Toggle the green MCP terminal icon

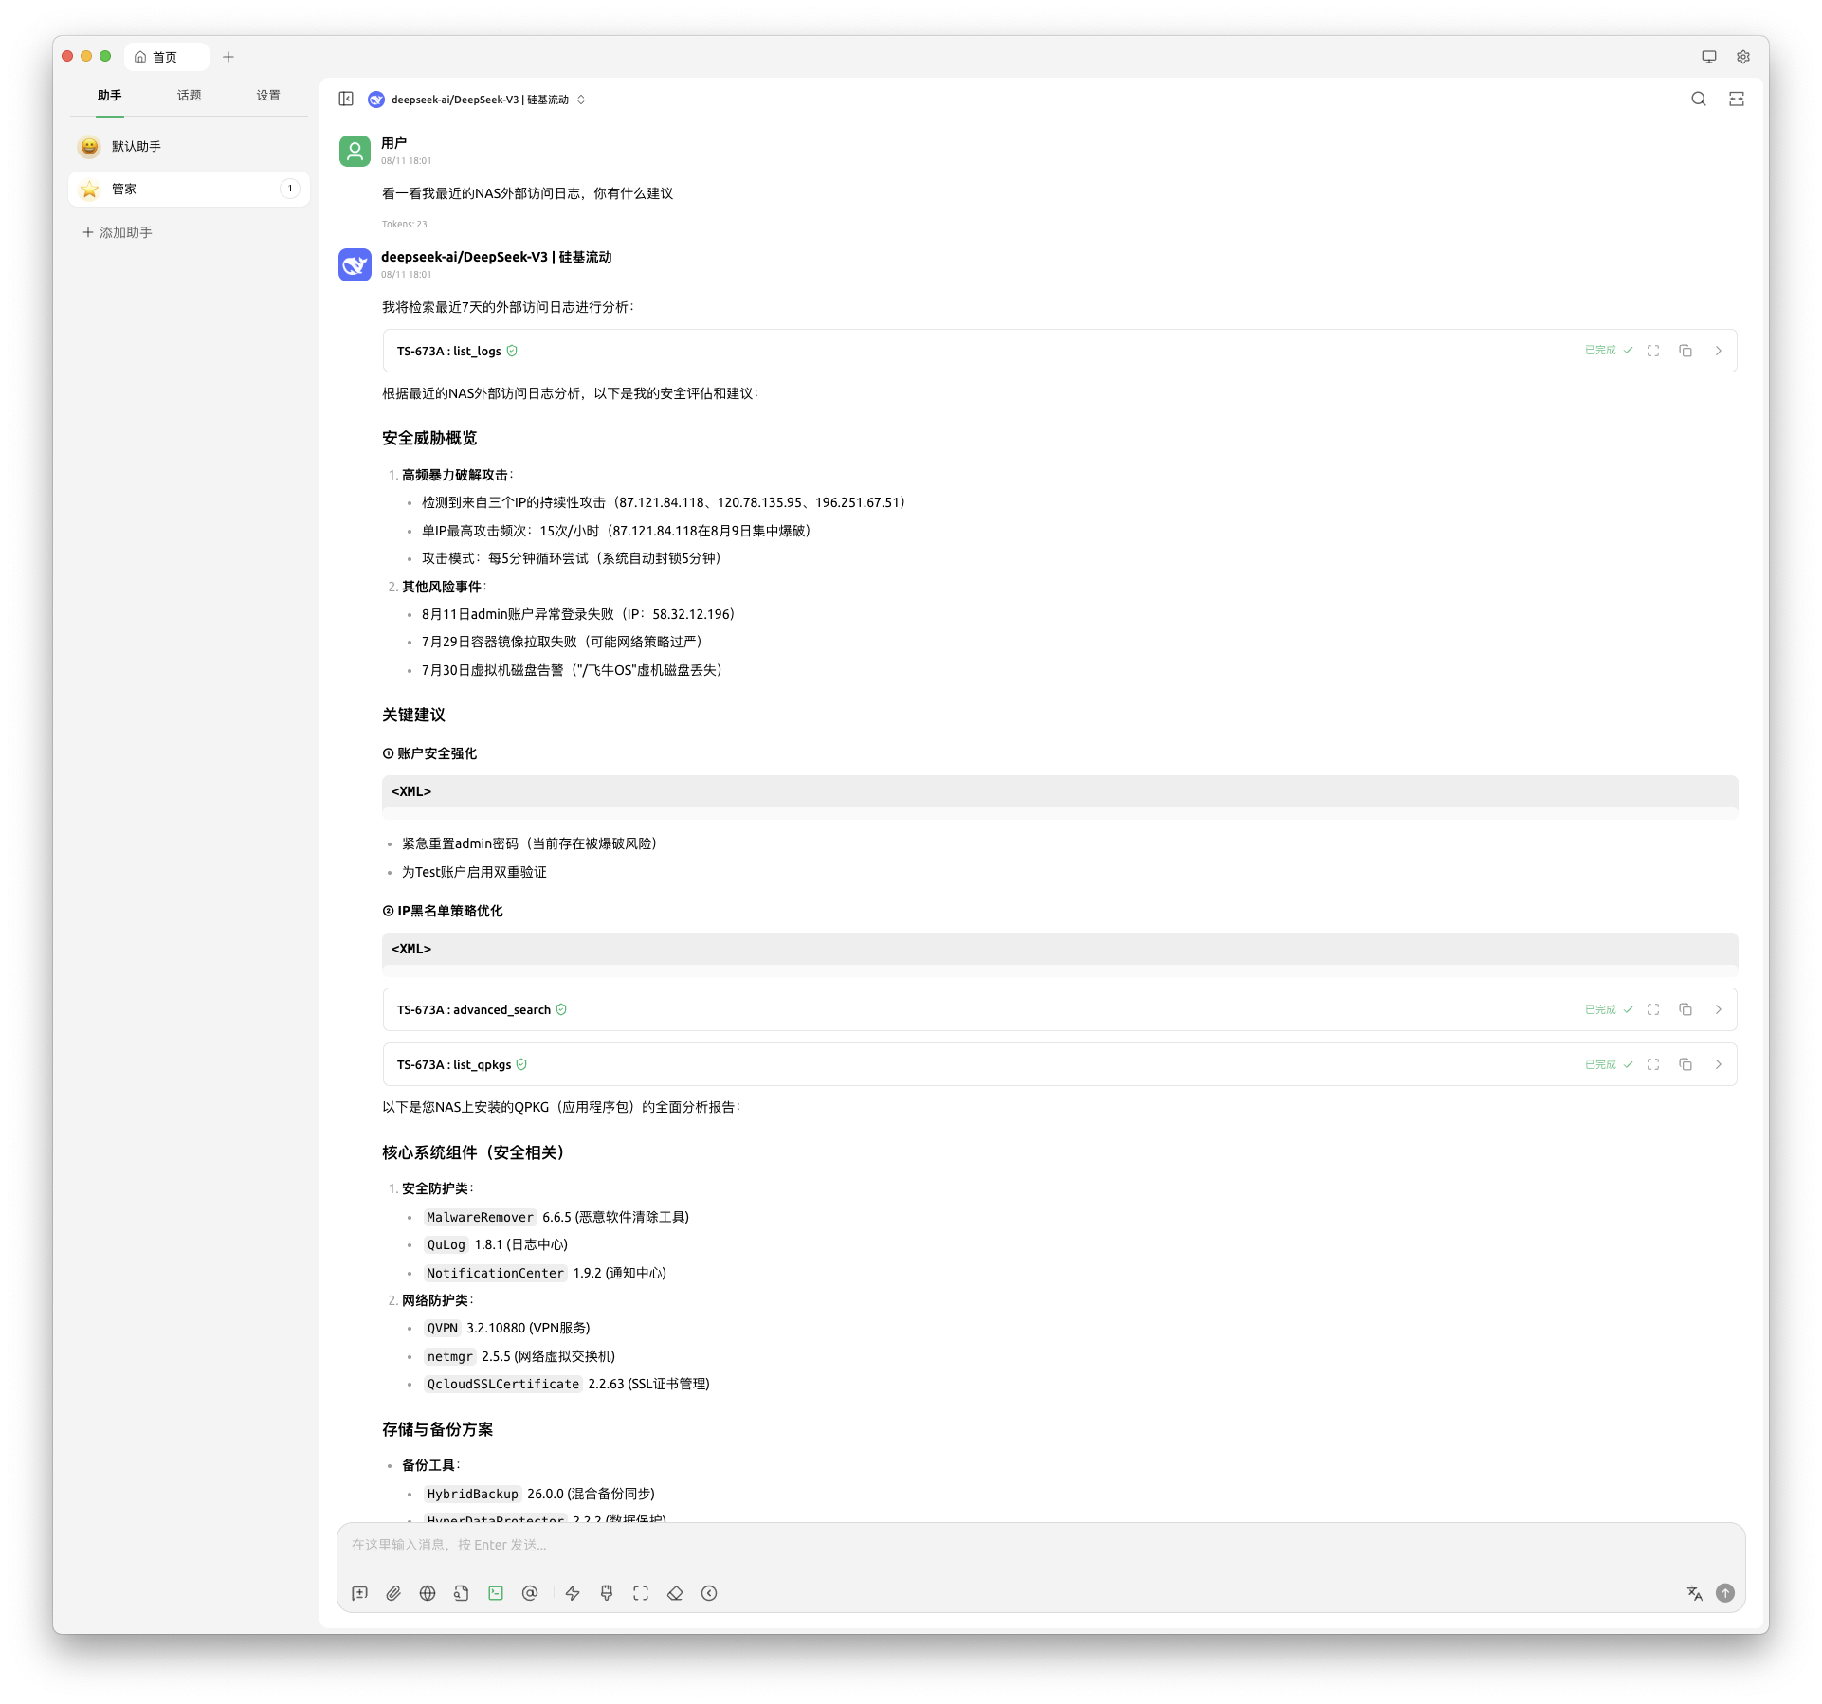(x=496, y=1593)
